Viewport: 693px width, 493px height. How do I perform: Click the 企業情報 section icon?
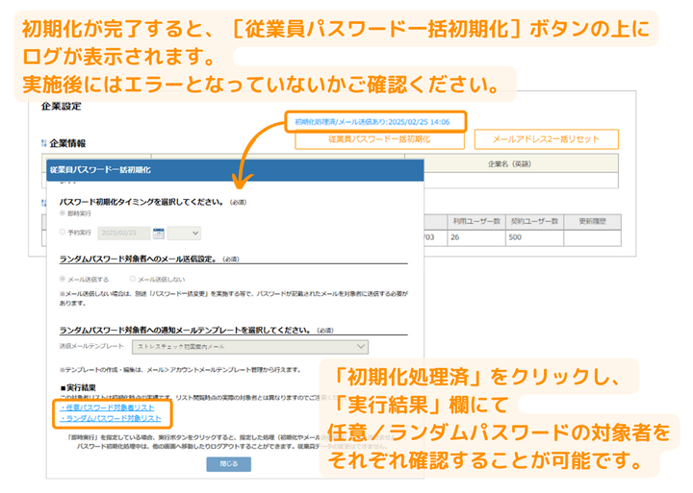point(43,143)
